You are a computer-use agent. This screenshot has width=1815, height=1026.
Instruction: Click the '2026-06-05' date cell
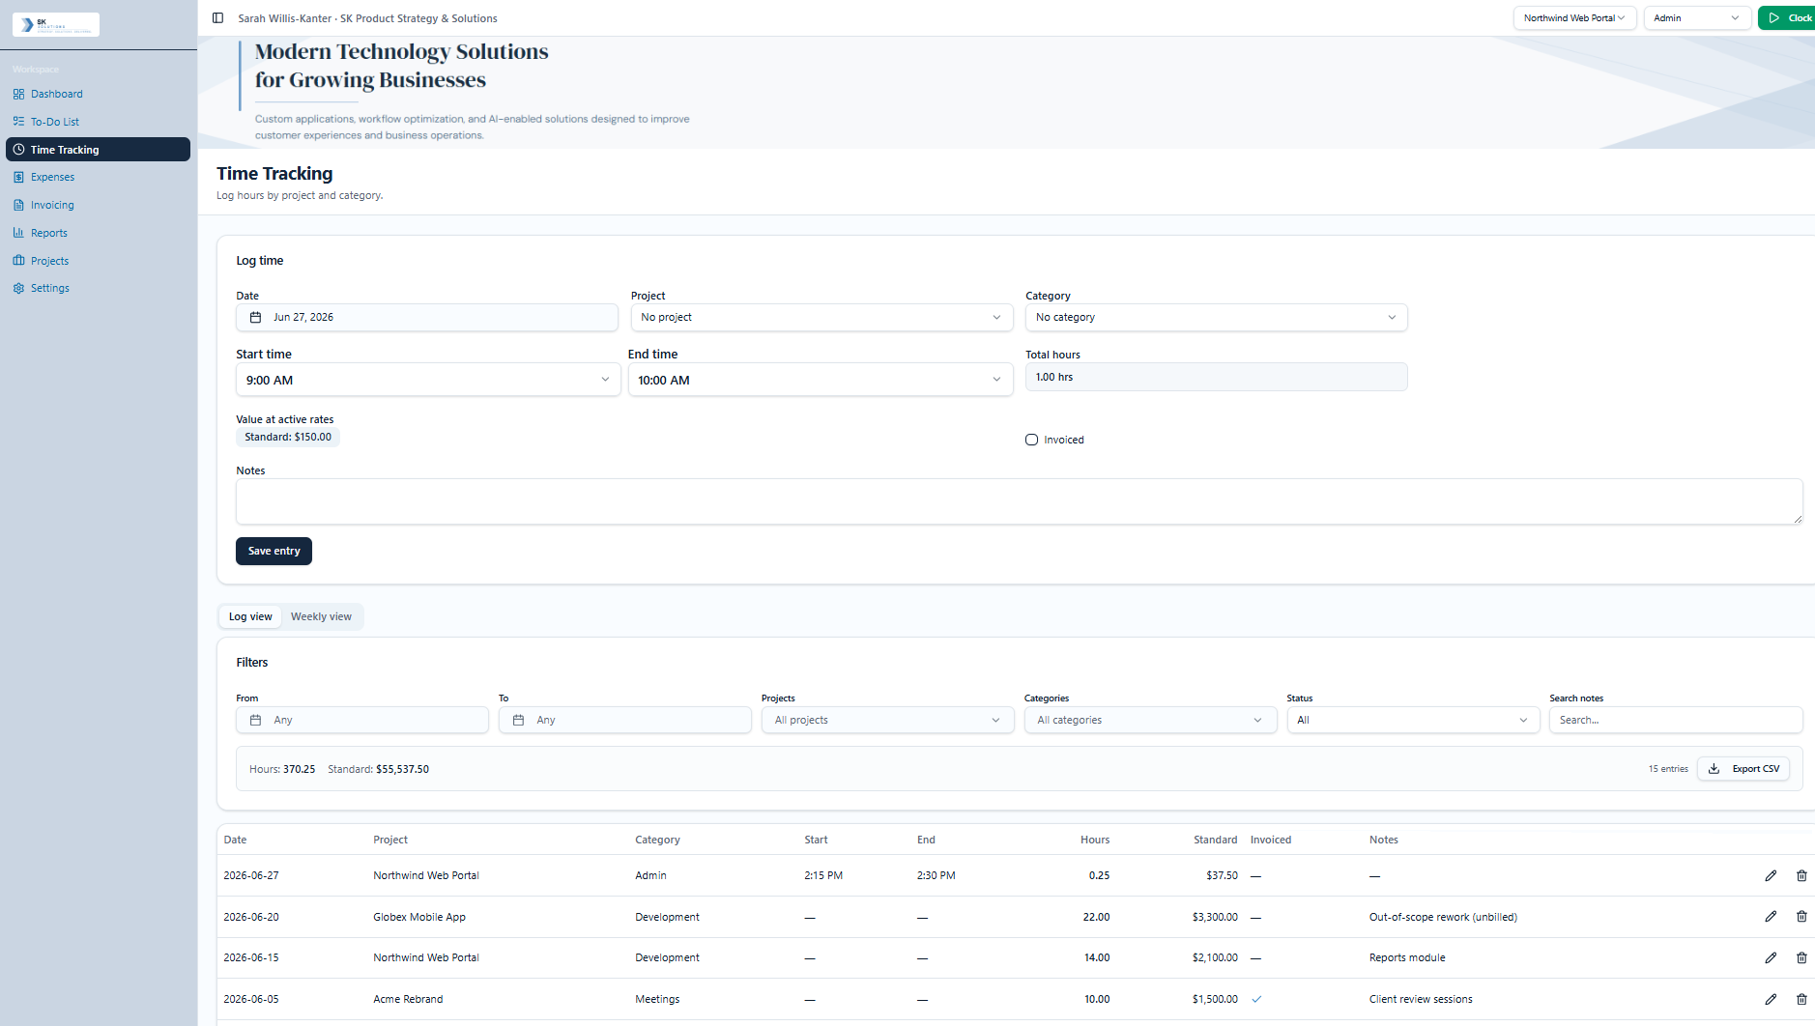point(251,999)
